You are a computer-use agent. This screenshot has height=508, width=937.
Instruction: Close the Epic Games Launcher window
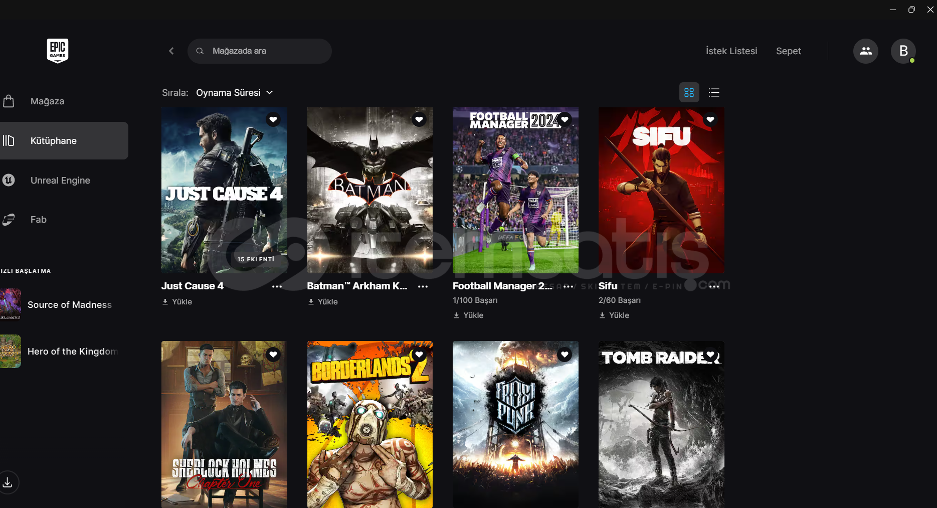tap(930, 10)
